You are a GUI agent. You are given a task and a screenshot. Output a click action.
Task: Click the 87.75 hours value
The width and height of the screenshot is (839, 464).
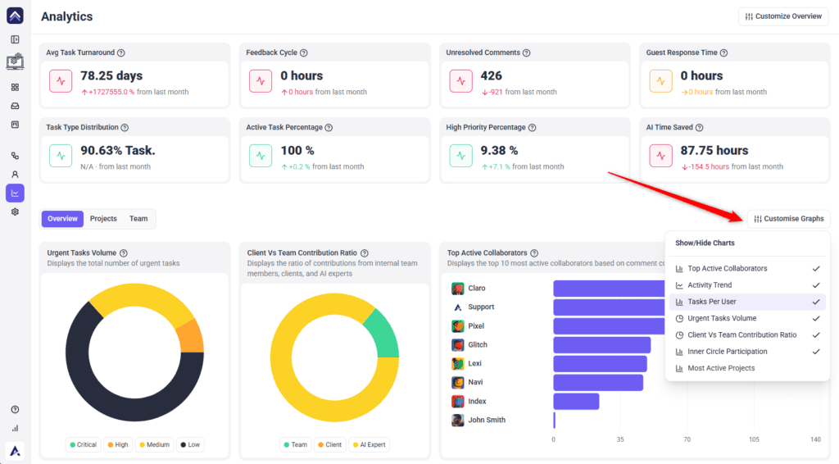point(714,151)
